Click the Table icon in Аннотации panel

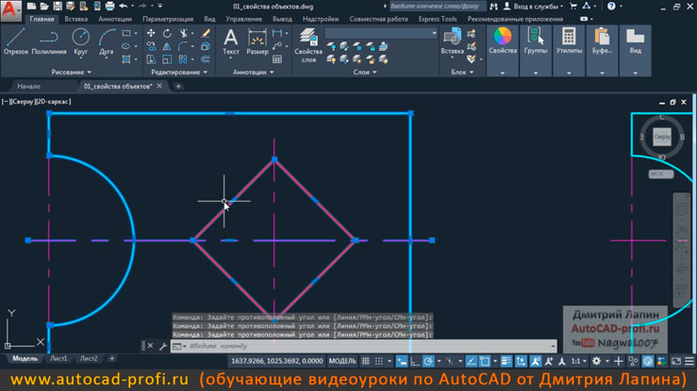click(x=277, y=59)
